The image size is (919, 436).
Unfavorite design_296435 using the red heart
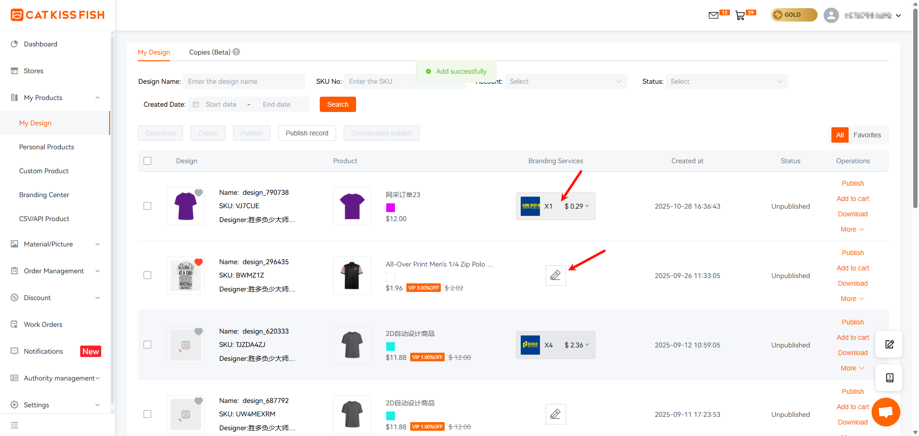(199, 262)
